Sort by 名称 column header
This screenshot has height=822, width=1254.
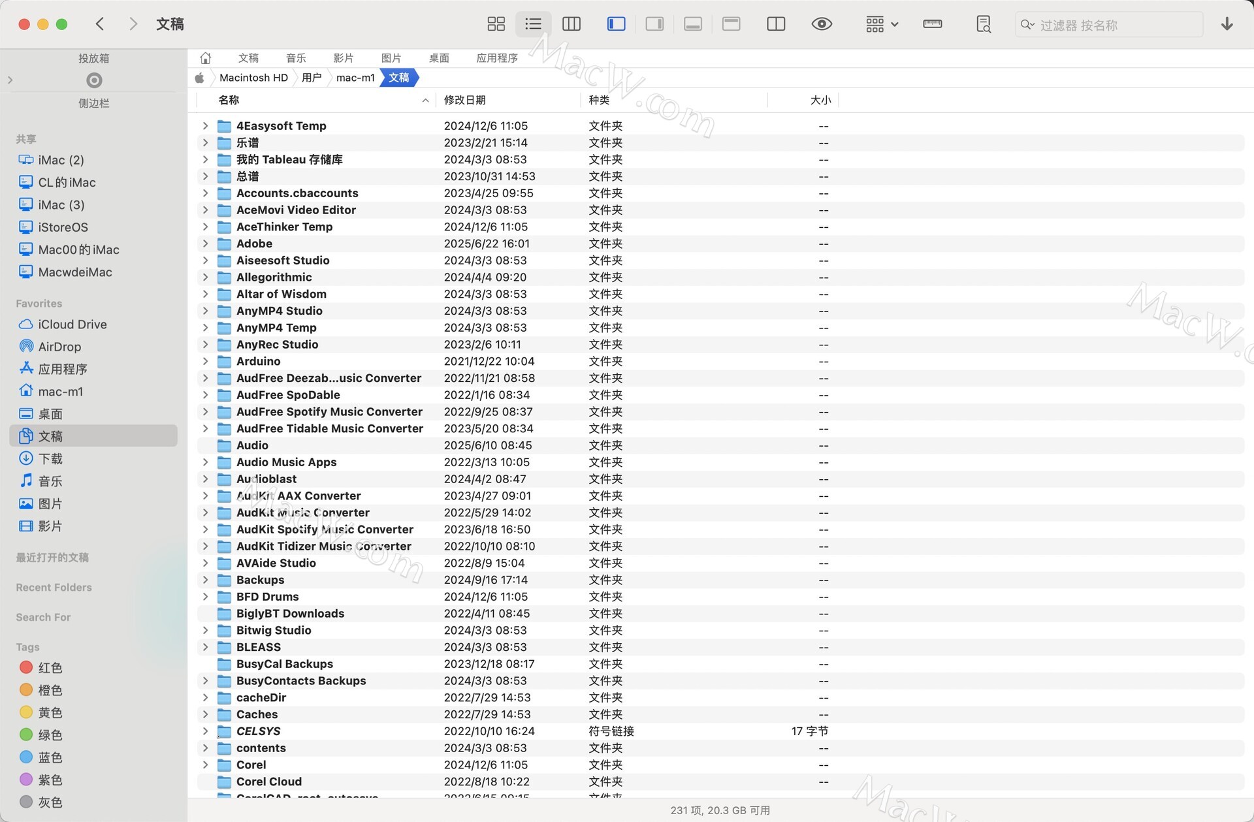(229, 100)
